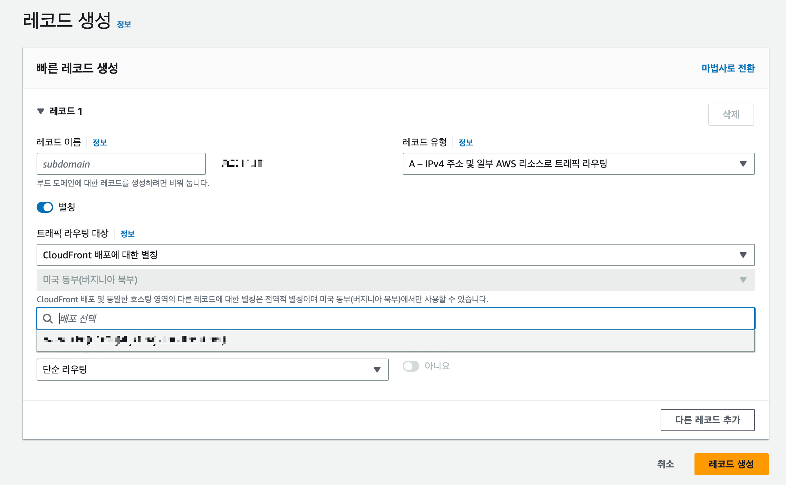
Task: Click the disabled 미국 동부(버지니아 북부) region dropdown
Action: 395,280
